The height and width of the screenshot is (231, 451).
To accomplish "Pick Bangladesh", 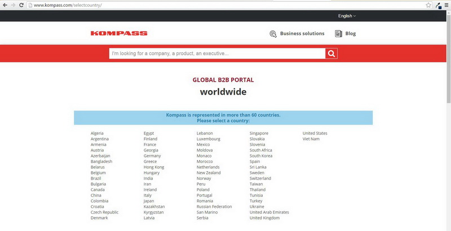I will (x=101, y=162).
